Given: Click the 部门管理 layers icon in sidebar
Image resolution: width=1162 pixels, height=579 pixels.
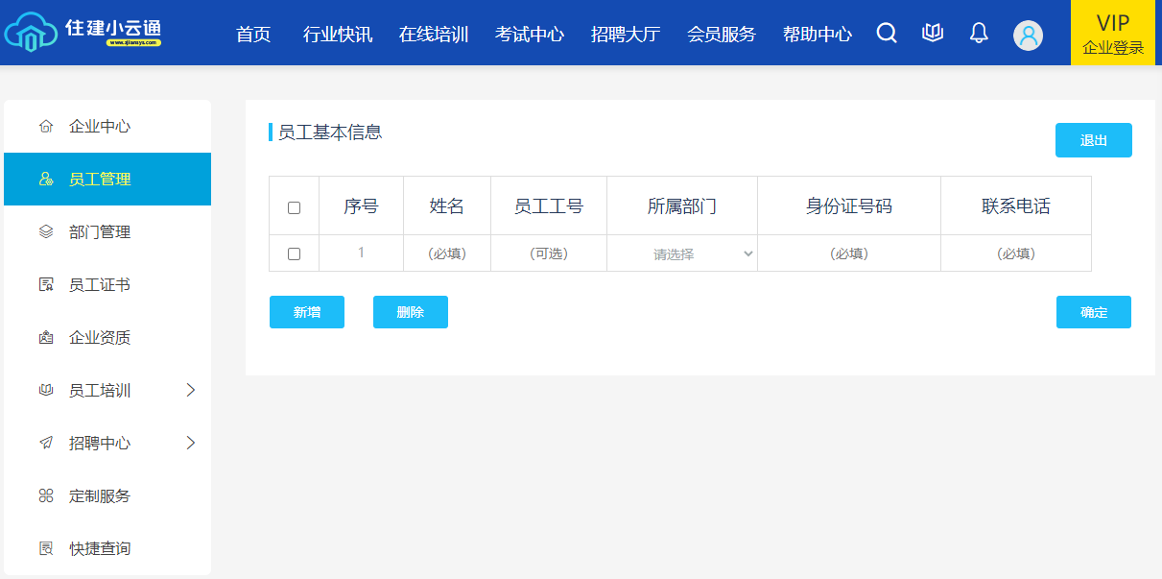Looking at the screenshot, I should click(x=45, y=232).
